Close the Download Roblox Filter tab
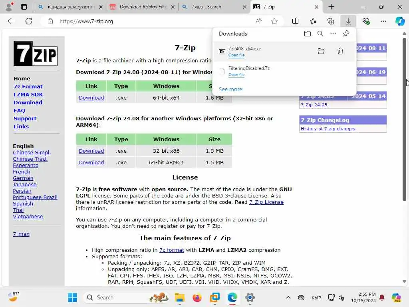Image resolution: width=409 pixels, height=307 pixels. pyautogui.click(x=173, y=7)
